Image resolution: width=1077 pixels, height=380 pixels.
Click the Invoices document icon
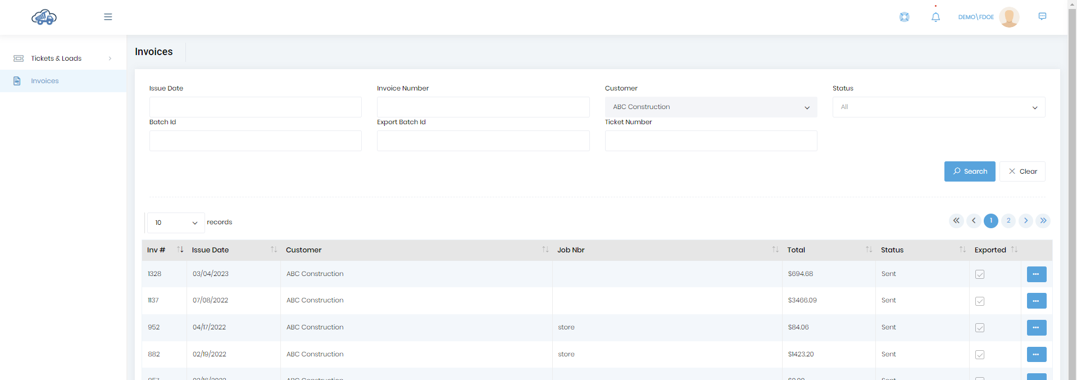17,81
